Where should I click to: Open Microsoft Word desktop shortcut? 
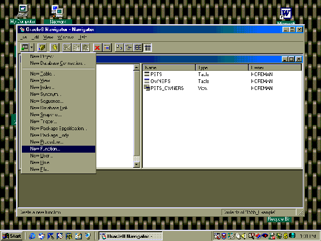tap(286, 16)
